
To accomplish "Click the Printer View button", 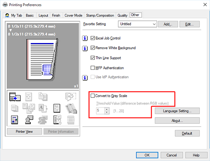I will point(24,131).
